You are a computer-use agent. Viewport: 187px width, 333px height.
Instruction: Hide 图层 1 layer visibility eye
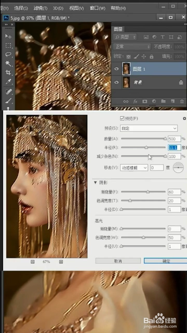click(x=117, y=69)
